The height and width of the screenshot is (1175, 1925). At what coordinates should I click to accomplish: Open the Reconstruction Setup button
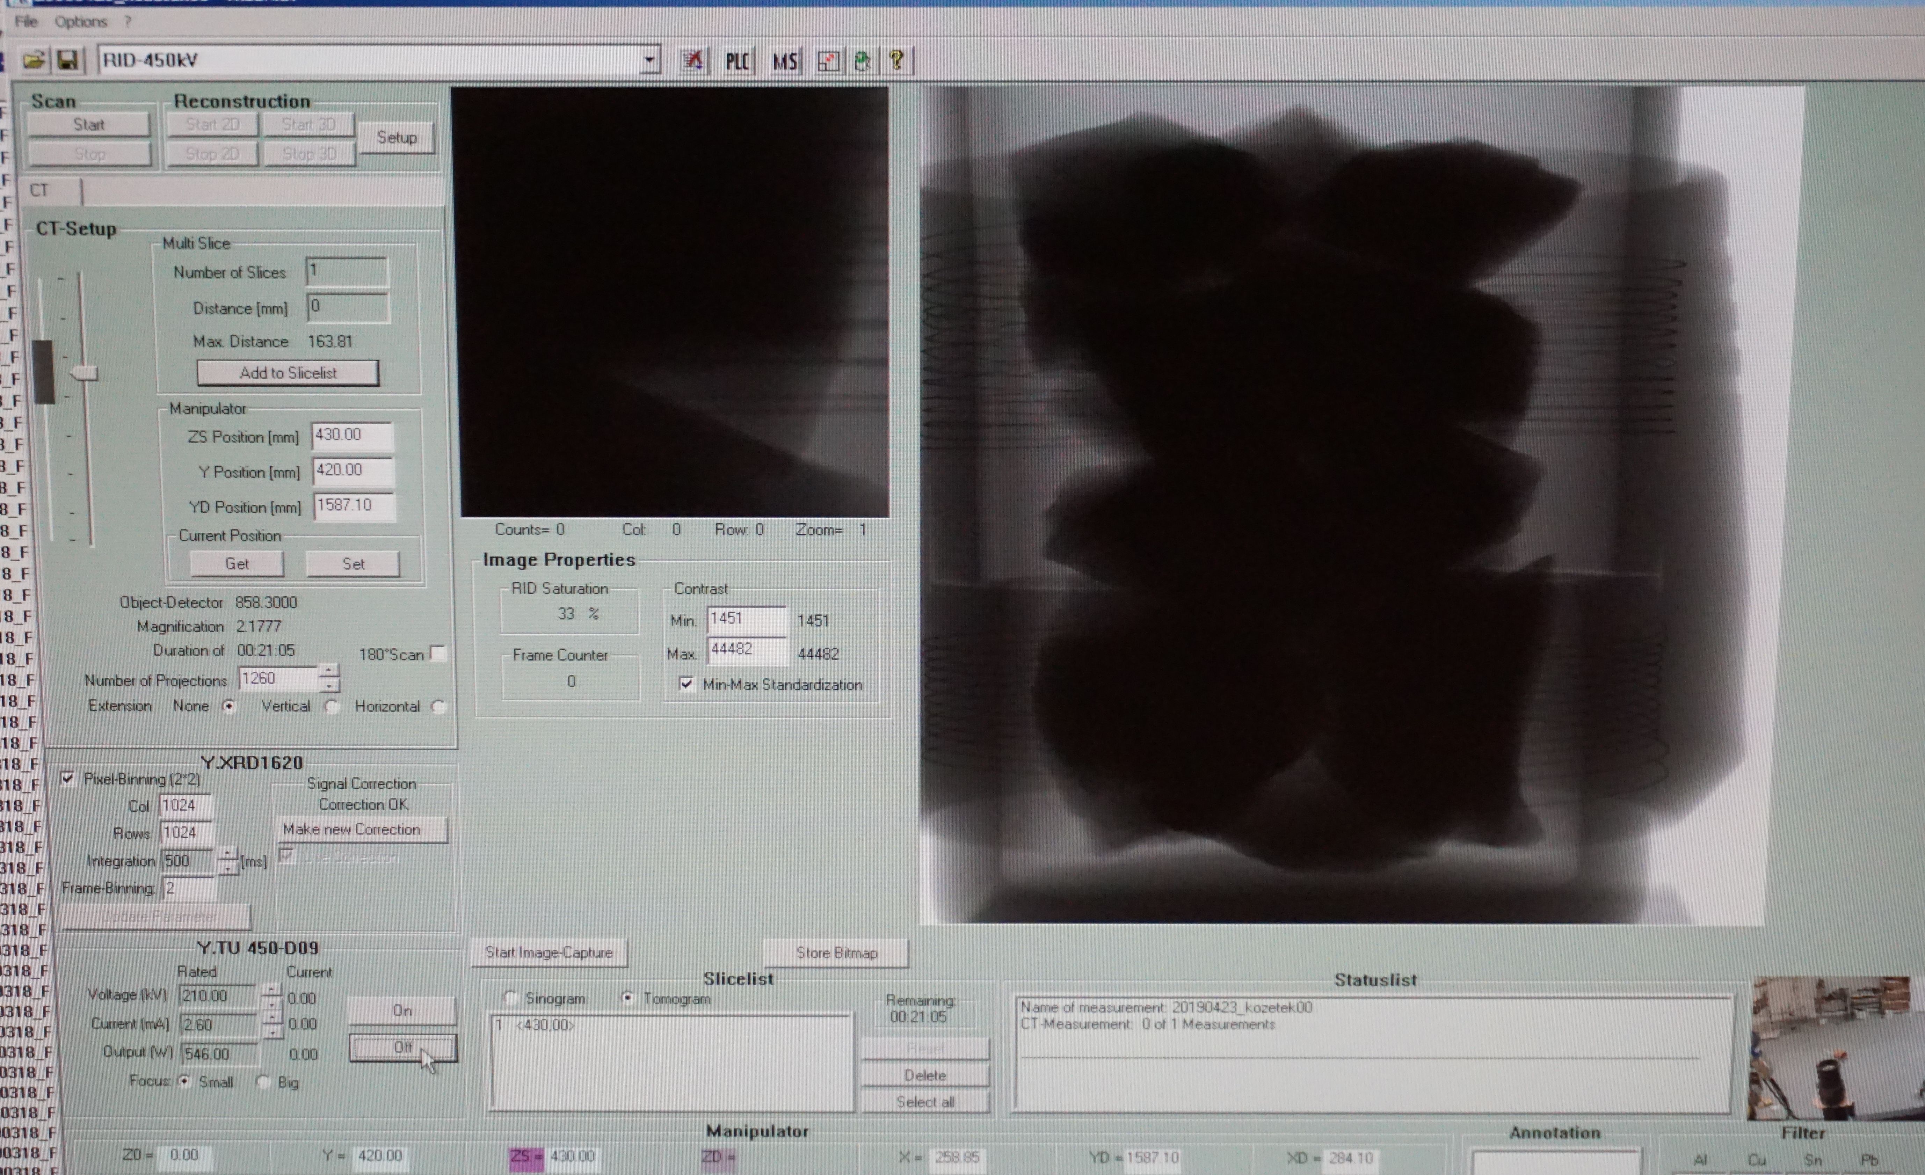pos(397,138)
